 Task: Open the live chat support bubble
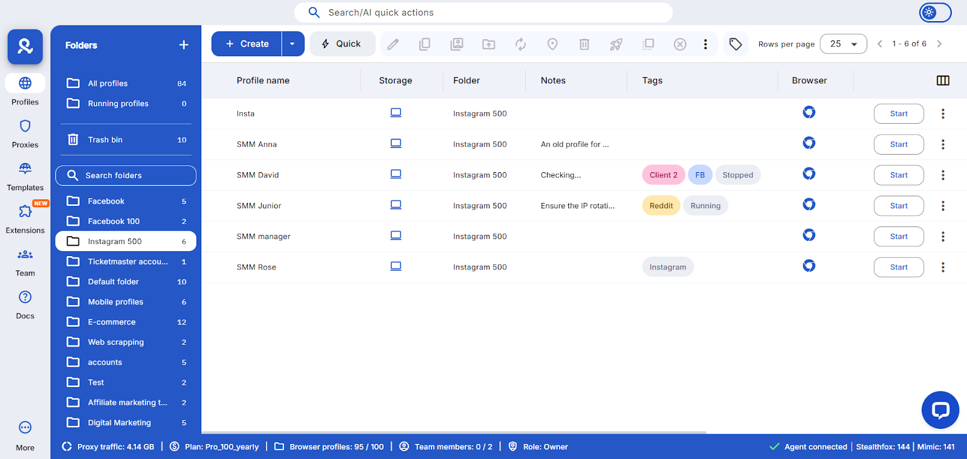click(940, 410)
